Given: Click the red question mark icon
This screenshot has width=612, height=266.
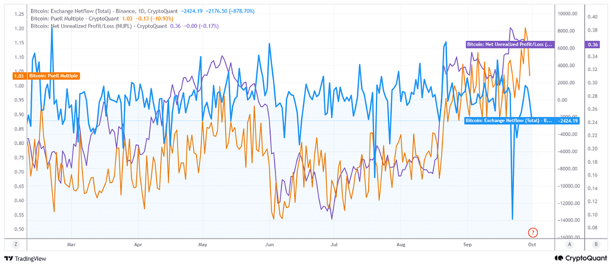Looking at the screenshot, I should [x=533, y=233].
